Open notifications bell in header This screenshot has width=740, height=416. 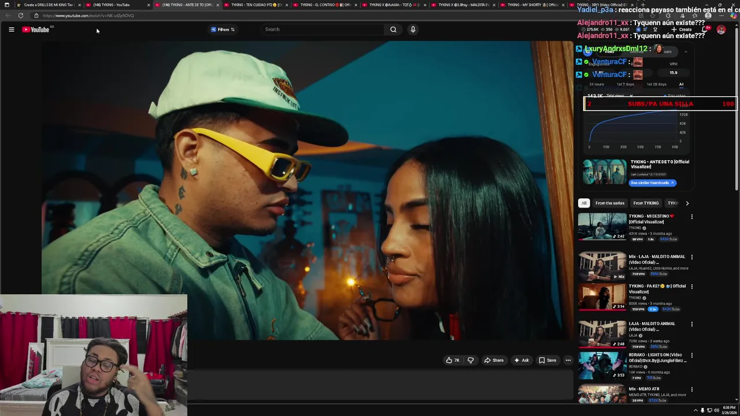(705, 29)
